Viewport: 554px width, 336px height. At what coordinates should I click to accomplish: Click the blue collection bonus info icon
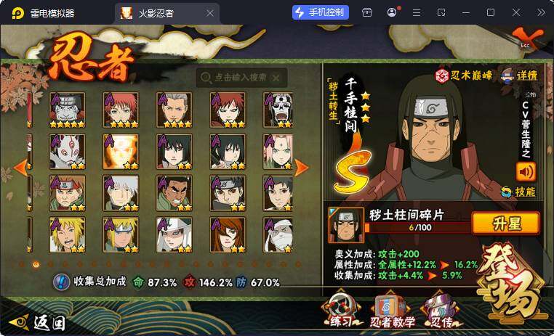pos(62,282)
